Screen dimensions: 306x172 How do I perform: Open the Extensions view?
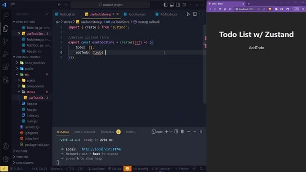click(6, 67)
